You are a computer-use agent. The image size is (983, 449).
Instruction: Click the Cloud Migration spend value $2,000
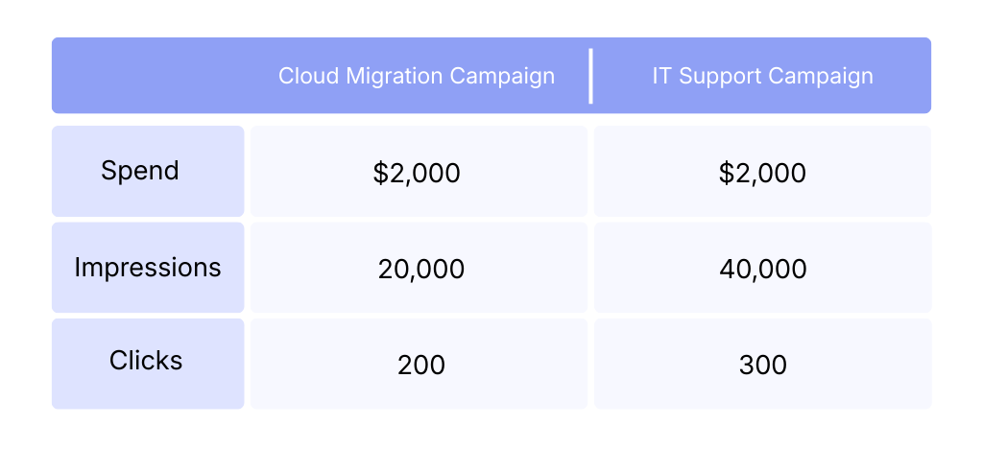point(417,173)
